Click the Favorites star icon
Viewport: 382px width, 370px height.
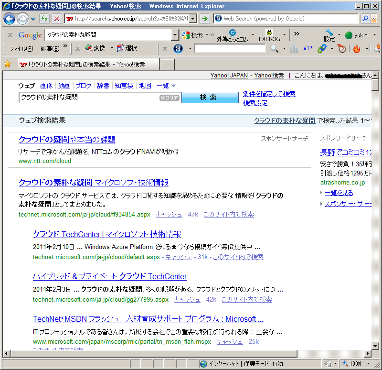(8, 64)
